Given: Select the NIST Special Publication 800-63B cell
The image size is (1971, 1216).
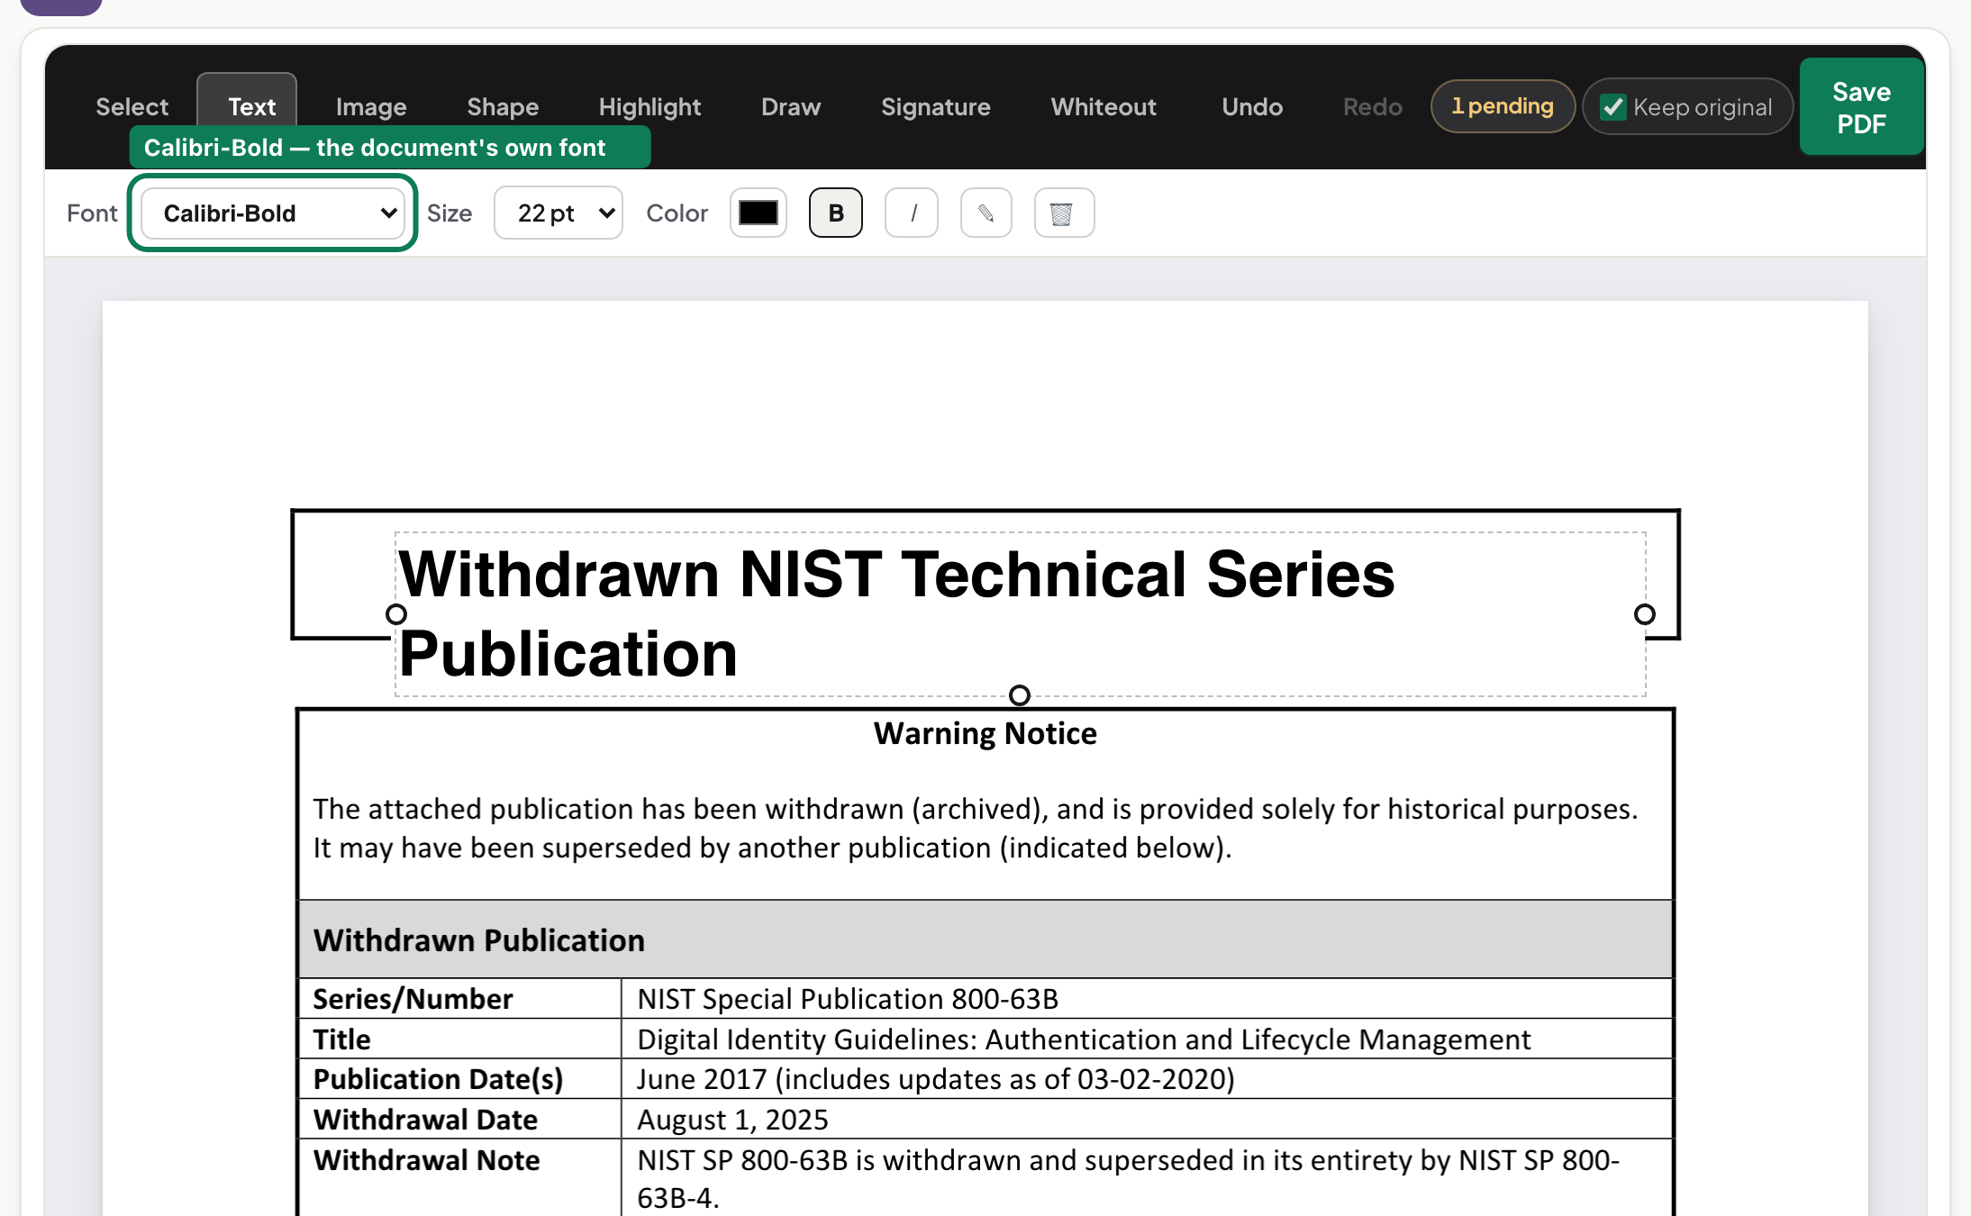Looking at the screenshot, I should 848,999.
